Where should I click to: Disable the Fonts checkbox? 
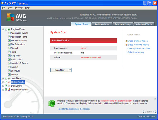(x=9, y=52)
